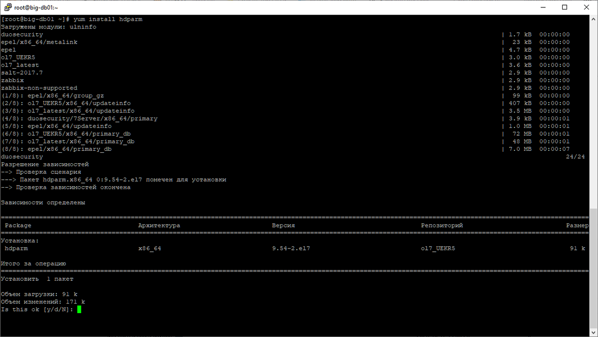Click the vertical scrollbar thumb
598x337 pixels.
(593, 268)
